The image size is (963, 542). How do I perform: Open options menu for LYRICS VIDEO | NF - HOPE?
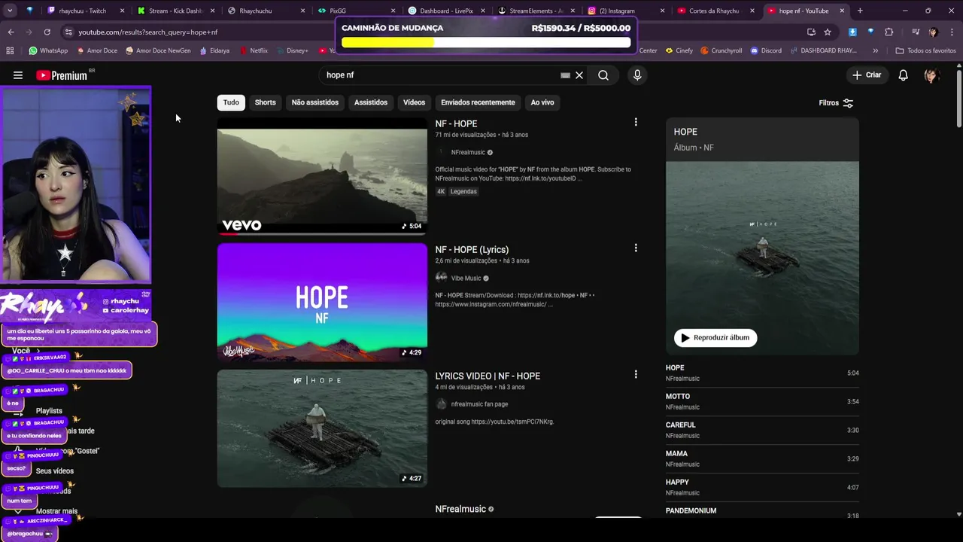(x=636, y=374)
